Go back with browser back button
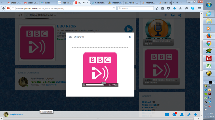The width and height of the screenshot is (215, 120). coord(3,8)
